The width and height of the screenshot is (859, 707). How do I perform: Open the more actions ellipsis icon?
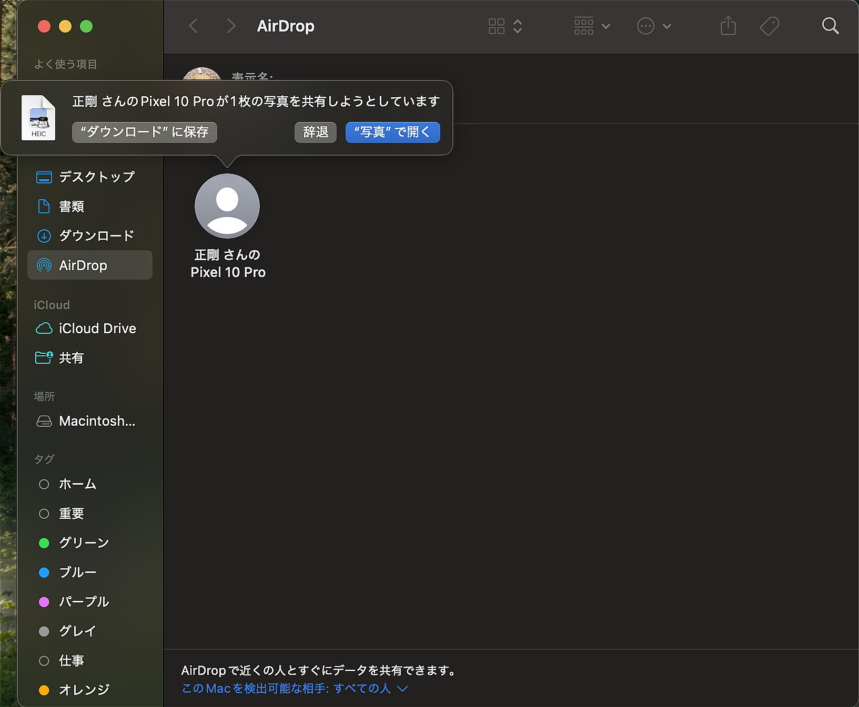[645, 26]
